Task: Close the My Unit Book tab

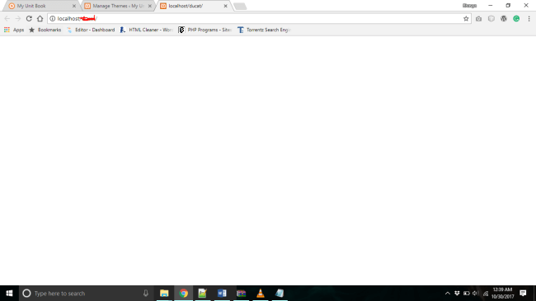Action: point(74,6)
